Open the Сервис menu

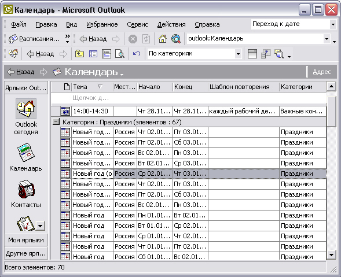(137, 24)
